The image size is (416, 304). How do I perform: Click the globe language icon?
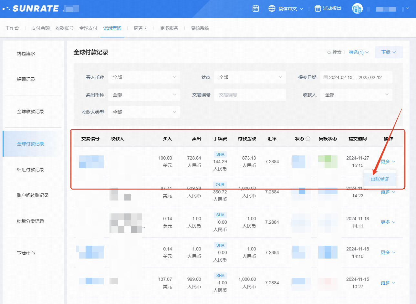(272, 9)
